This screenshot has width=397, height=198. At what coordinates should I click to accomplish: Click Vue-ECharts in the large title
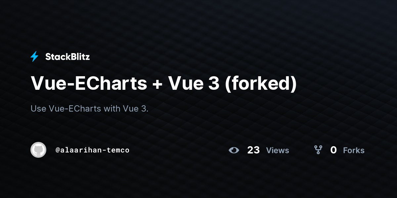pyautogui.click(x=89, y=83)
